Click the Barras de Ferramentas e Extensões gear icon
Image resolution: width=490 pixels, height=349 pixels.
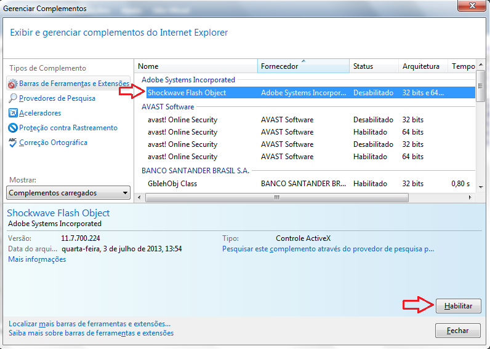pyautogui.click(x=12, y=84)
